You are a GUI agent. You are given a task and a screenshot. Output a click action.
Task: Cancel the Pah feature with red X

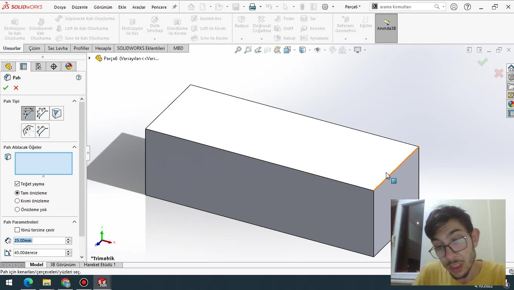point(16,88)
